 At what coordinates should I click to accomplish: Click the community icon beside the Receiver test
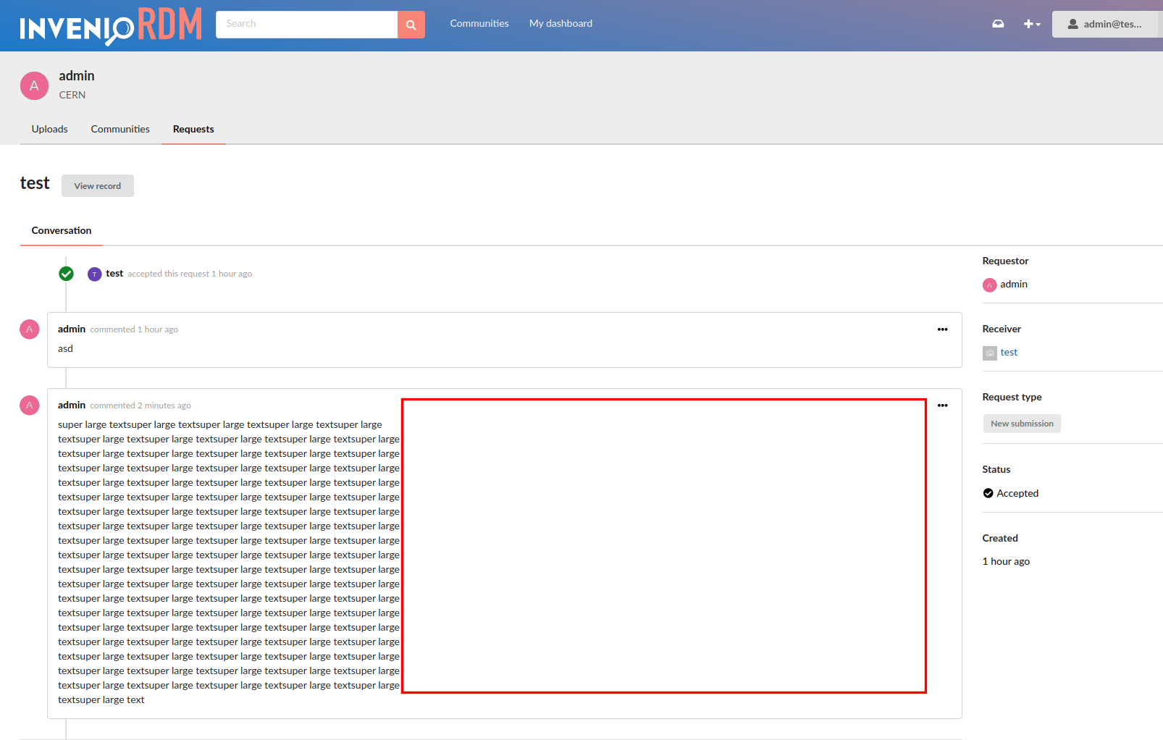click(x=990, y=353)
